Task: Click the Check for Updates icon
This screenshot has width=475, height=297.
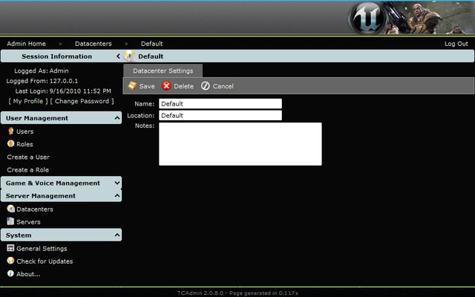Action: (10, 261)
